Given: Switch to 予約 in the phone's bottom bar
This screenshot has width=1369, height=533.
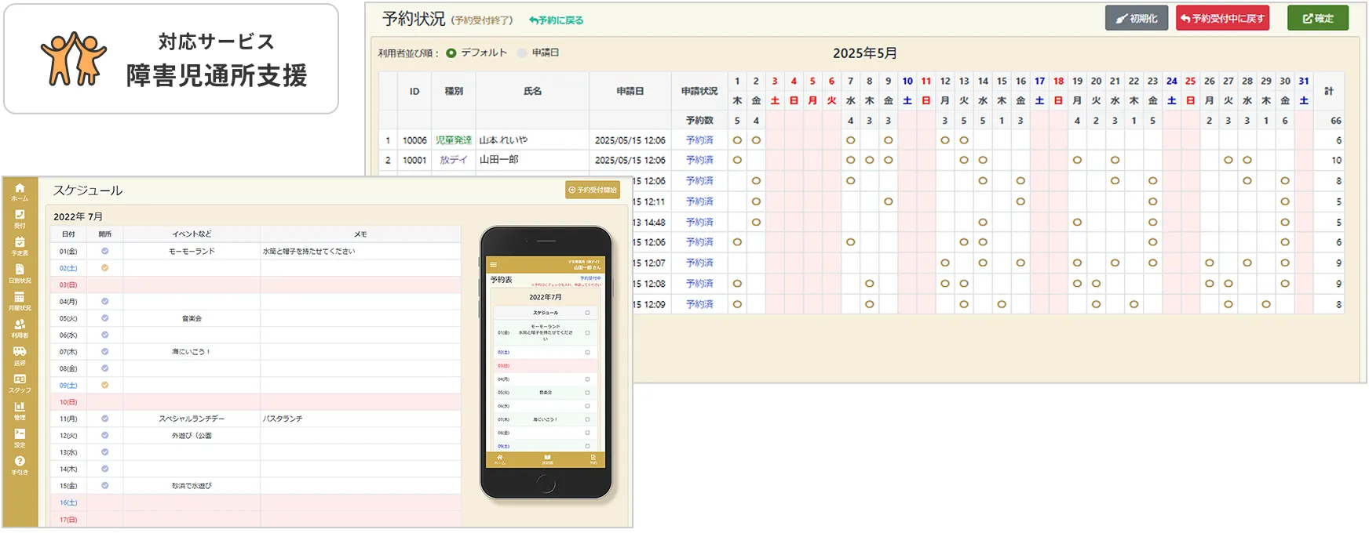Looking at the screenshot, I should [x=593, y=459].
